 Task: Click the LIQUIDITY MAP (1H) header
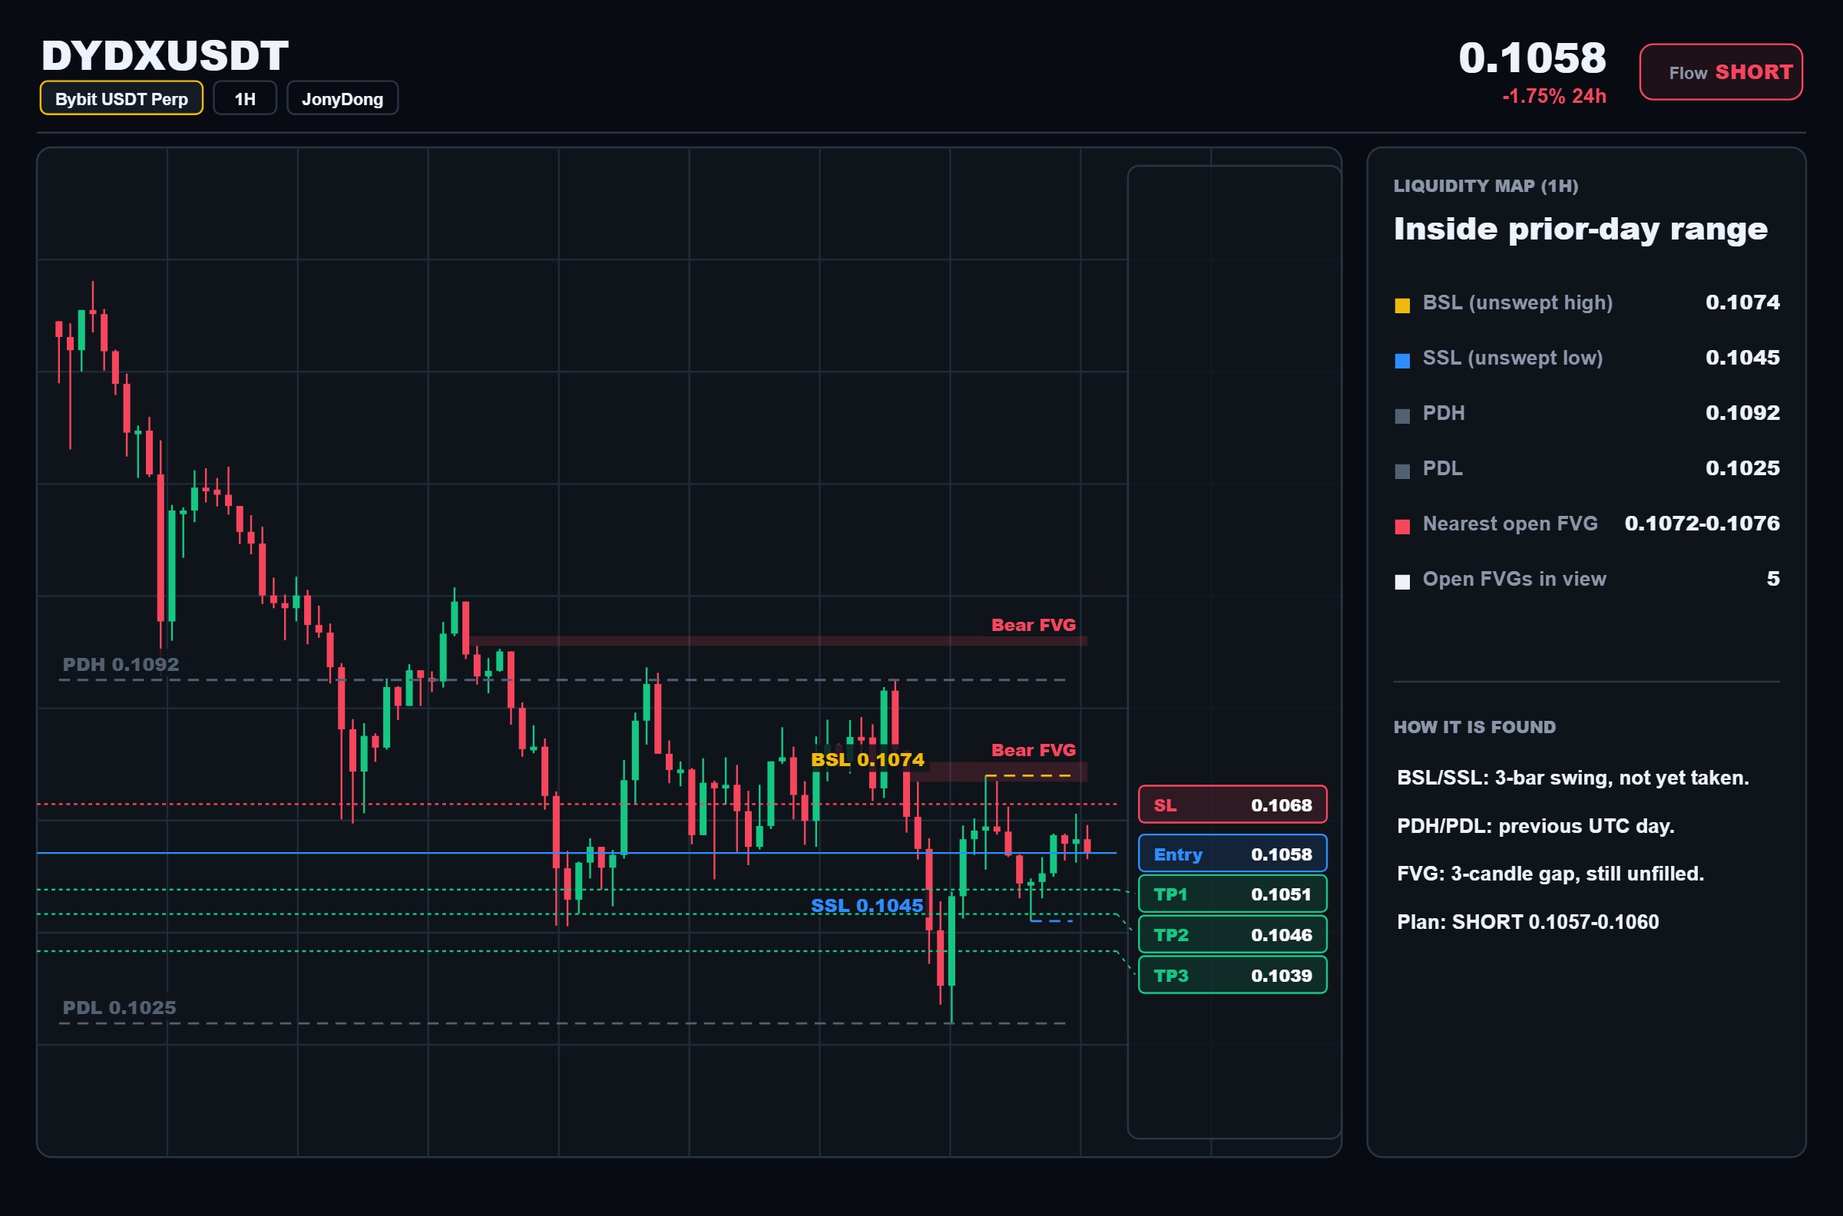click(x=1485, y=186)
